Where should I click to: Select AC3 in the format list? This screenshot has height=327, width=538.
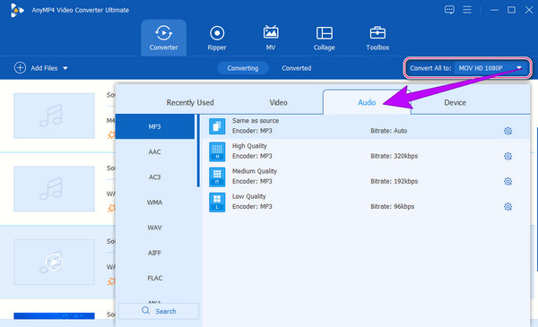[x=155, y=177]
